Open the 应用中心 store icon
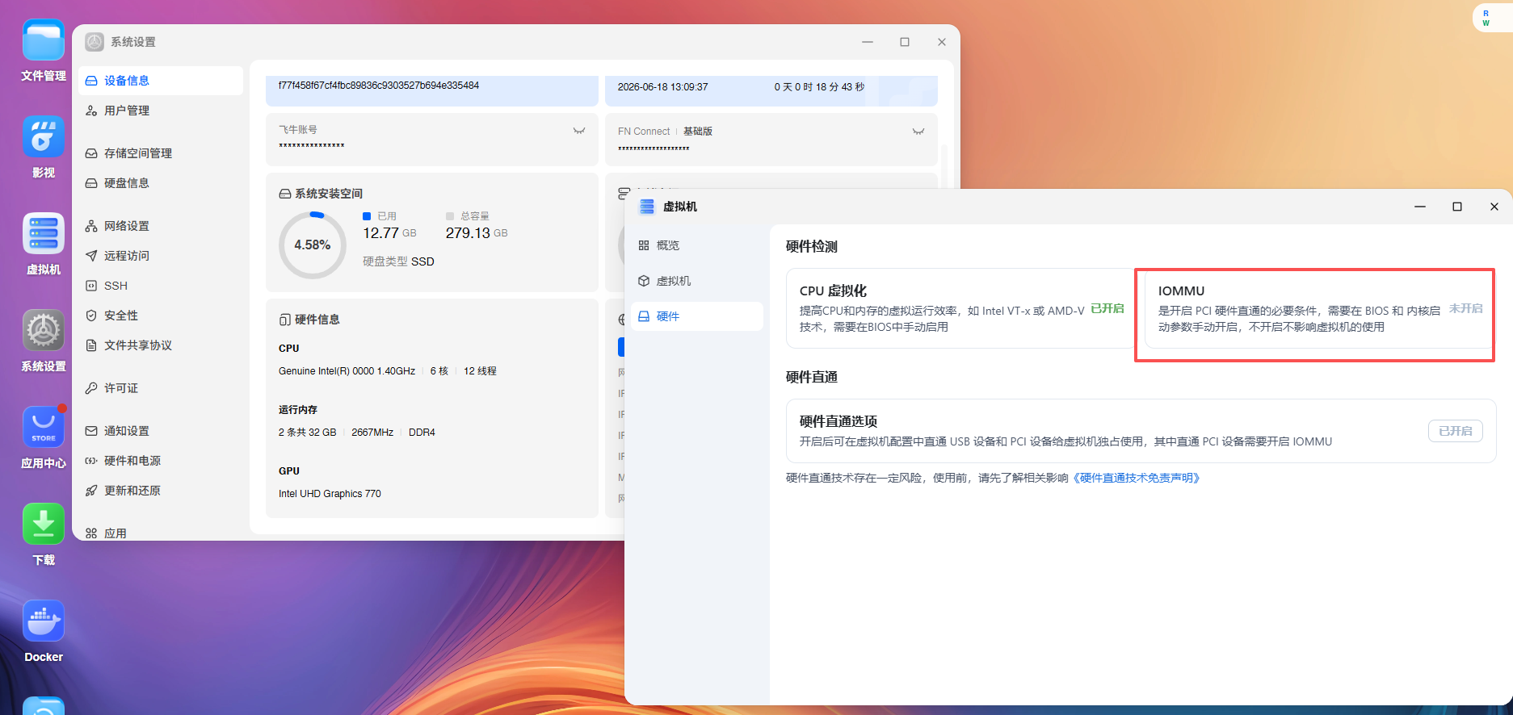 (44, 428)
